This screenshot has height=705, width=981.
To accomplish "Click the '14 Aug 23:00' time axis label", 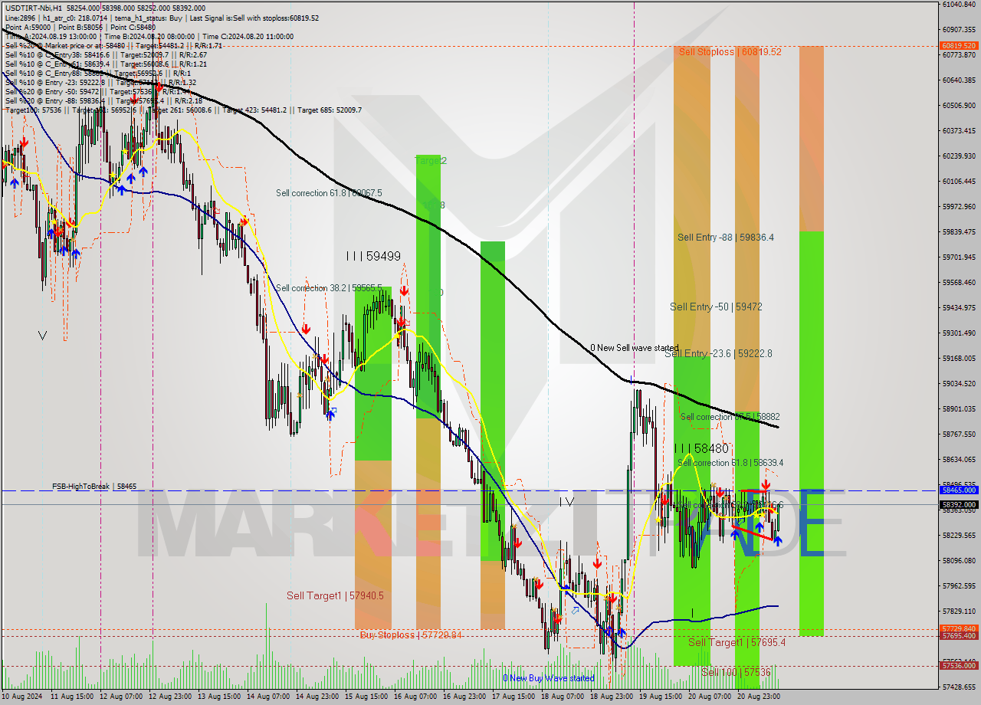I will (x=318, y=697).
